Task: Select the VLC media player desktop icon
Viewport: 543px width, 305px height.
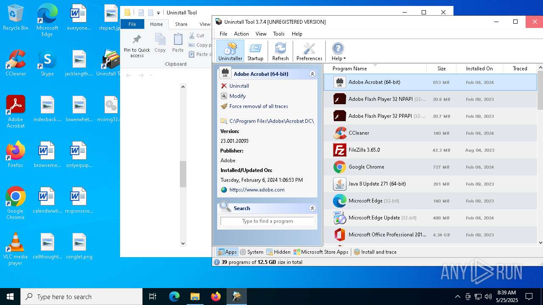Action: pos(16,250)
